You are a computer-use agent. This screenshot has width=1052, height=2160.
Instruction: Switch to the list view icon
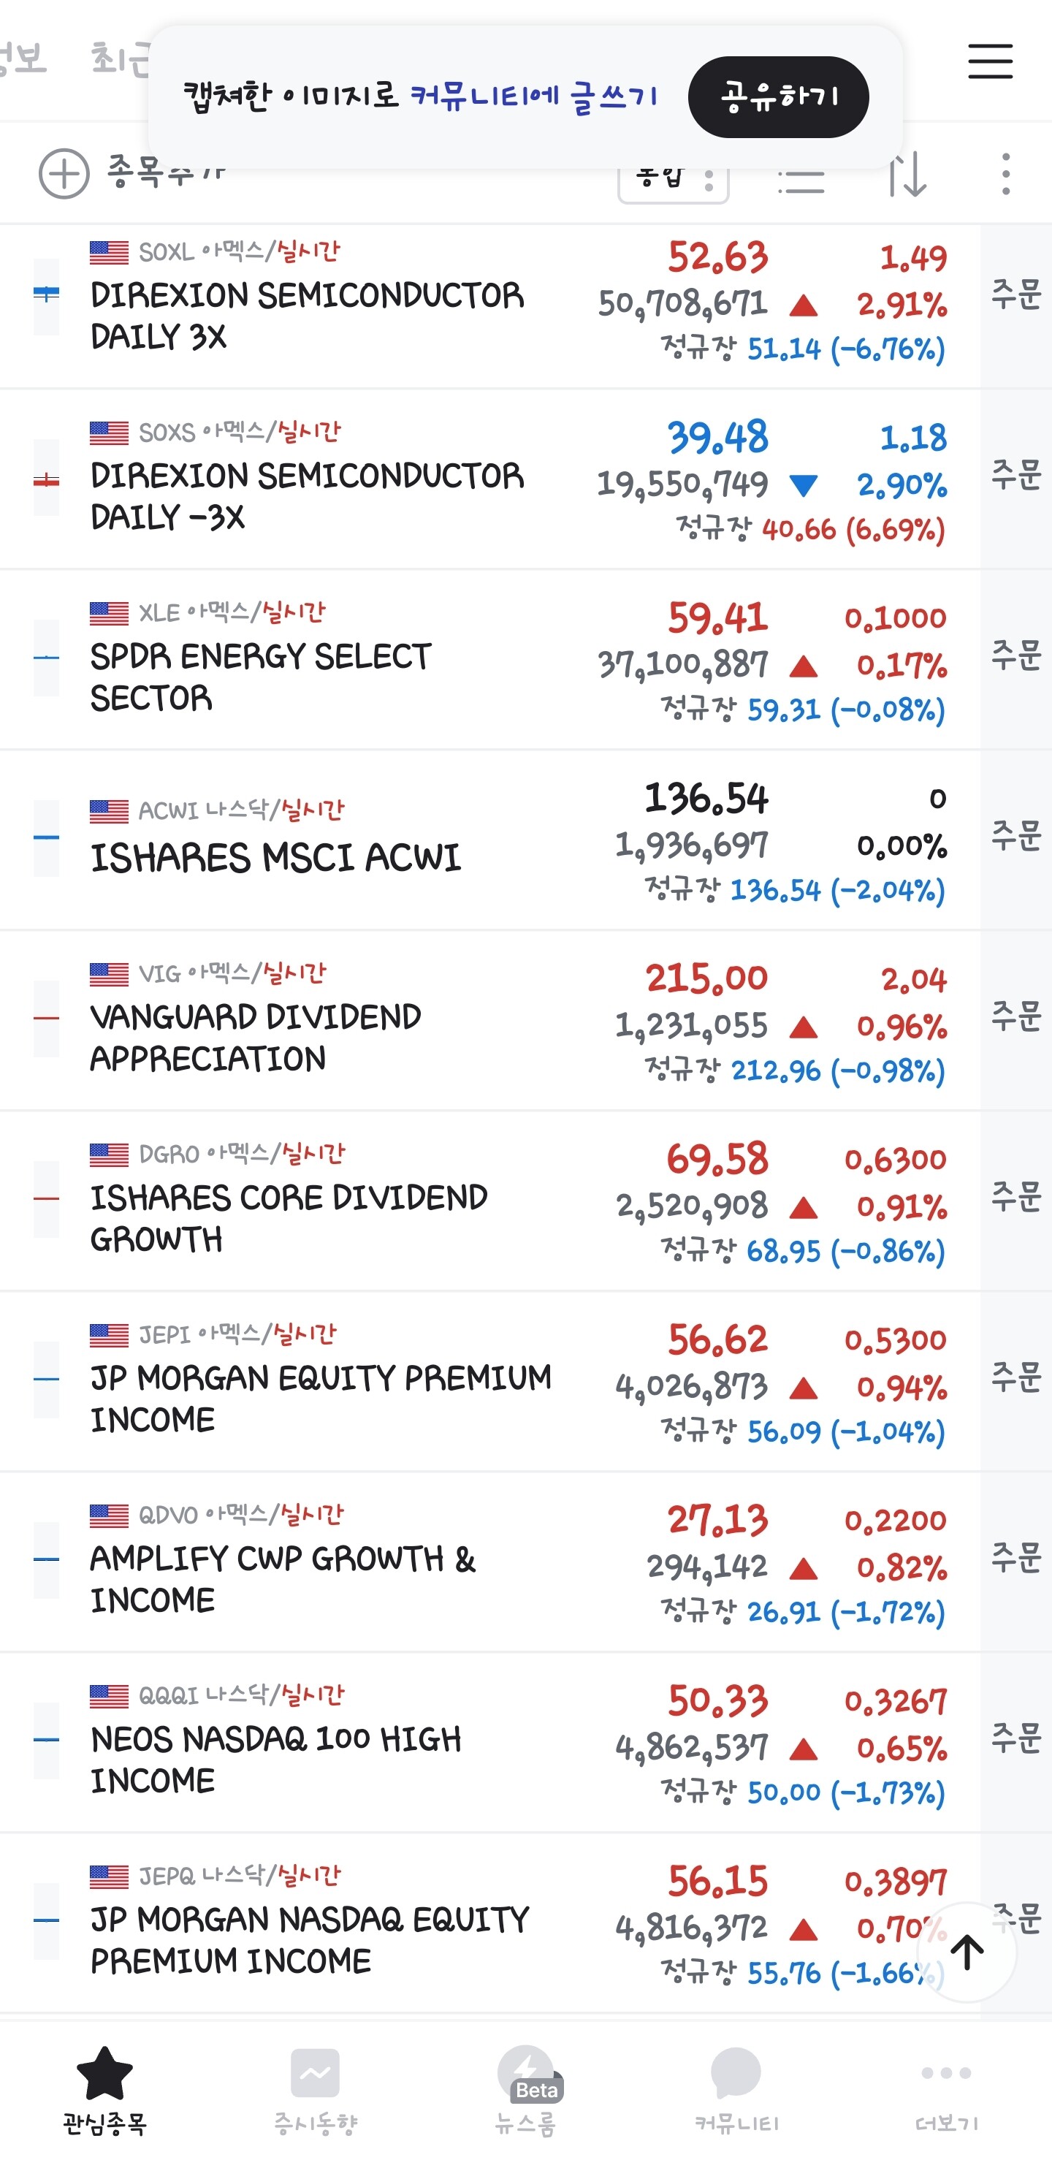tap(801, 178)
